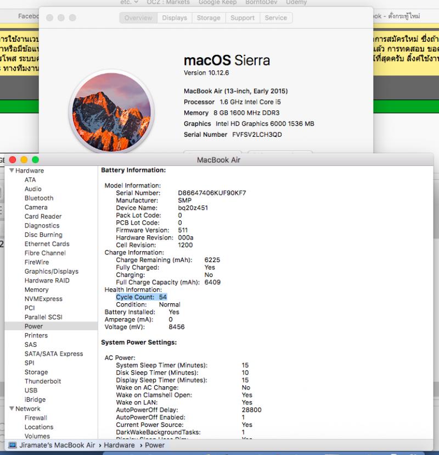
Task: Click the computer icon in path bar
Action: click(13, 445)
